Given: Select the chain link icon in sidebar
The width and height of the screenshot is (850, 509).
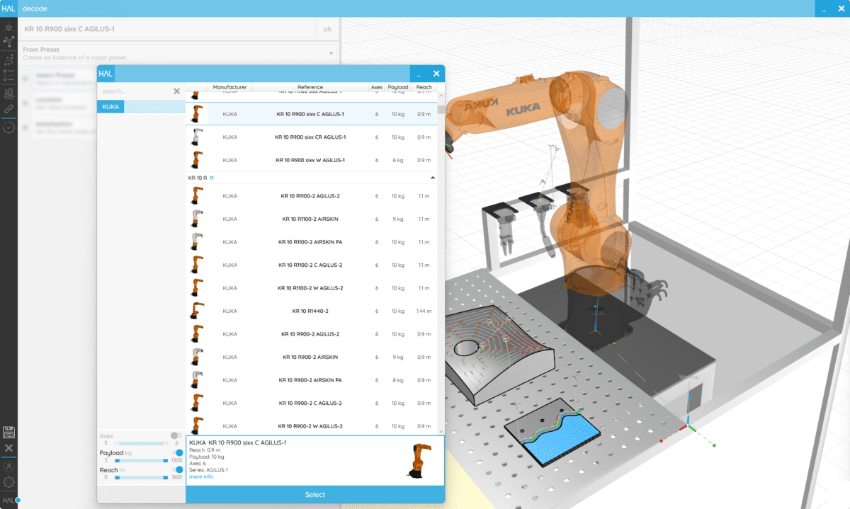Looking at the screenshot, I should [8, 110].
